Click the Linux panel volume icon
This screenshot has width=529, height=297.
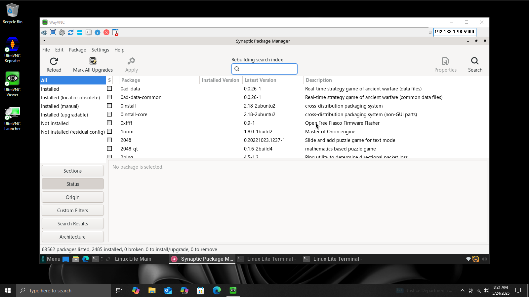coord(484,259)
